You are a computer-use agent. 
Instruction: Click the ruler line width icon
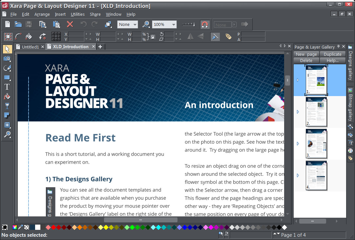tap(188, 24)
